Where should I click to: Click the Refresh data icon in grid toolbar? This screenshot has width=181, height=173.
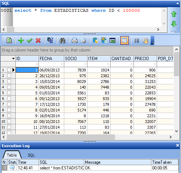[x=9, y=40]
